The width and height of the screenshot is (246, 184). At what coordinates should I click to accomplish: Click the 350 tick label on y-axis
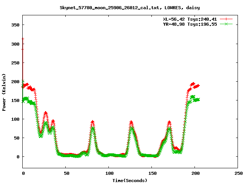(x=15, y=25)
